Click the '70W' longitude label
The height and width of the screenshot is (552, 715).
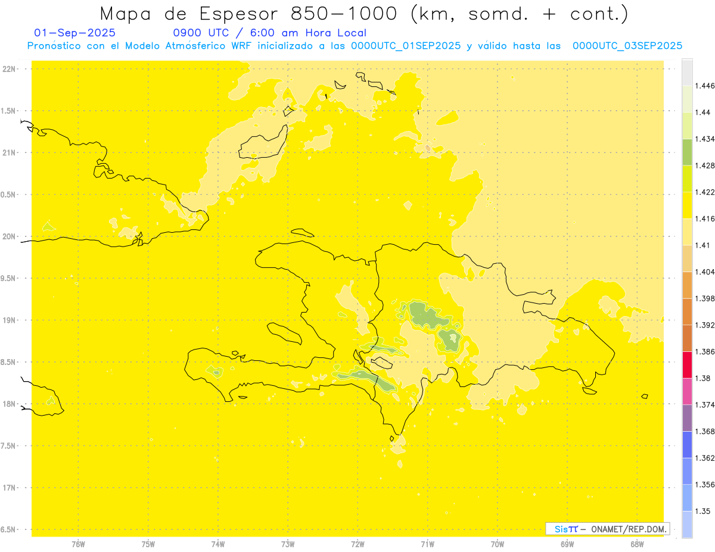(498, 544)
